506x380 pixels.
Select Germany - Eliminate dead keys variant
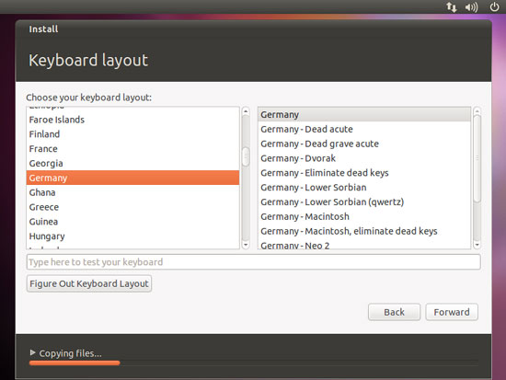point(364,173)
